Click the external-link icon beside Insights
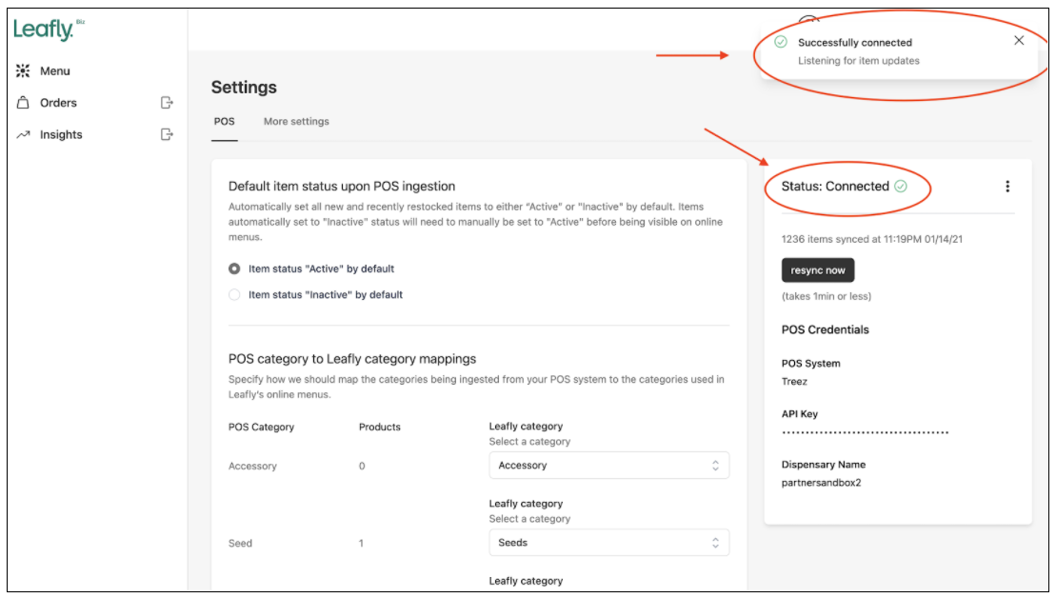This screenshot has width=1056, height=598. tap(169, 134)
